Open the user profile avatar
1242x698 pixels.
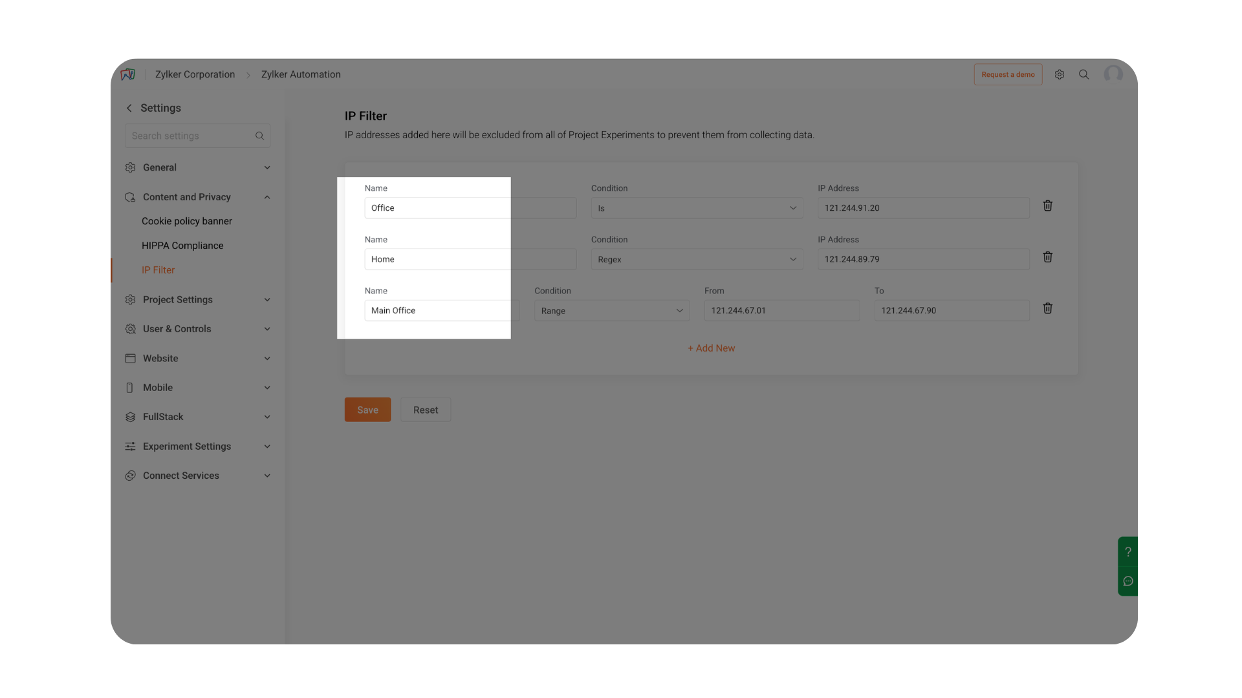click(x=1113, y=75)
